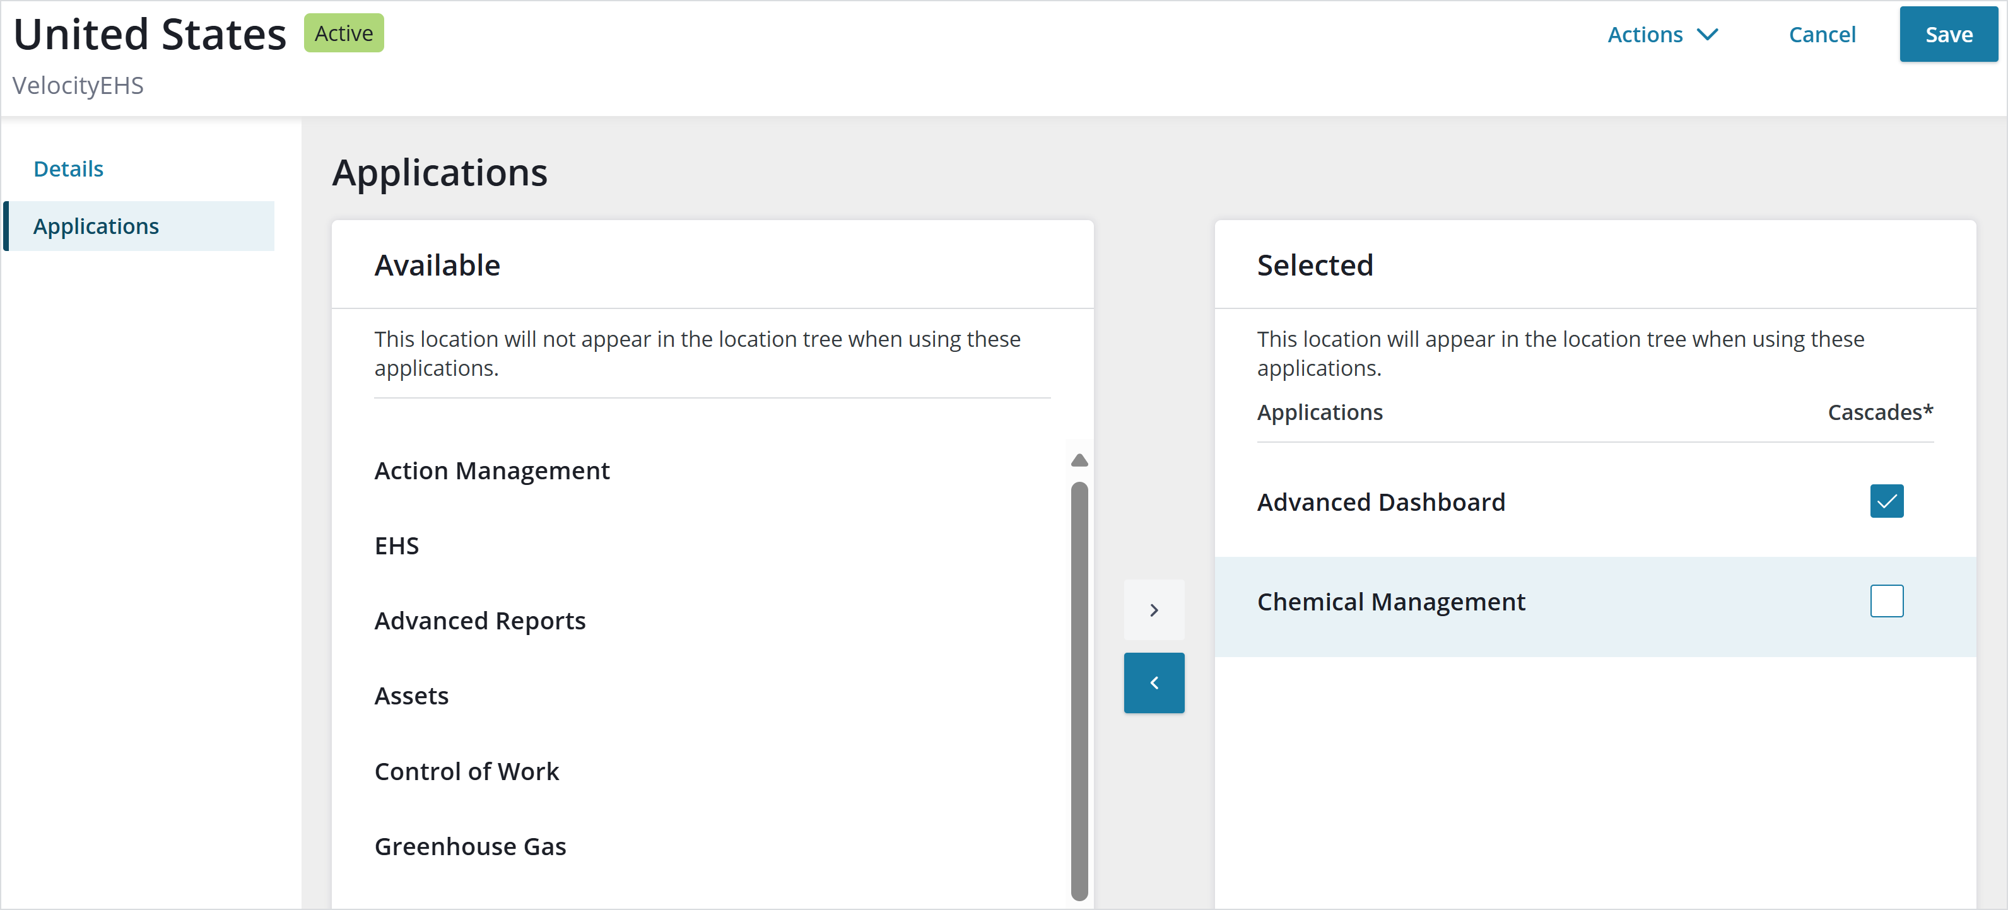Click the scroll up arrow in Available list
Screen dimensions: 2008x910
(x=1079, y=460)
